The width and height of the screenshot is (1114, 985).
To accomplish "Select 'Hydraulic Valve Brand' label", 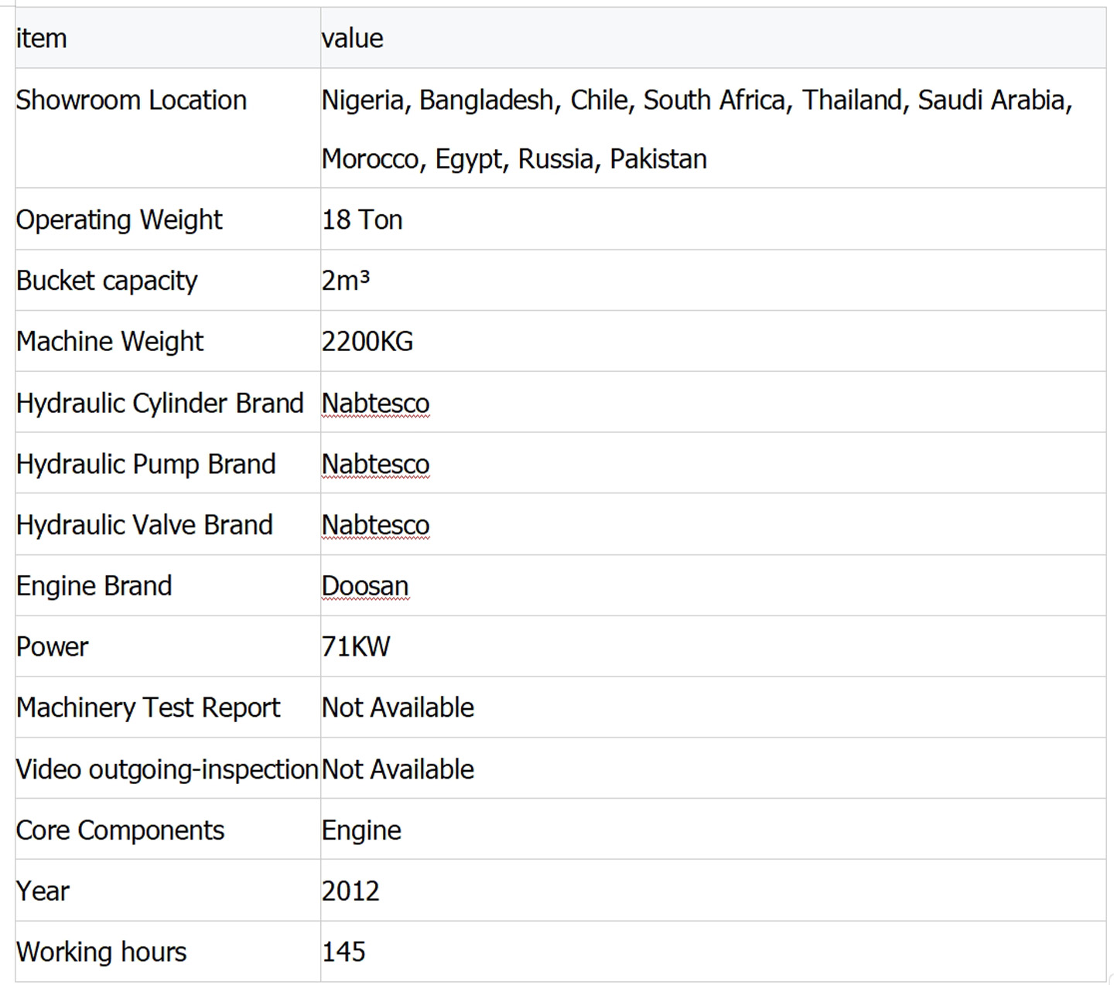I will point(145,525).
